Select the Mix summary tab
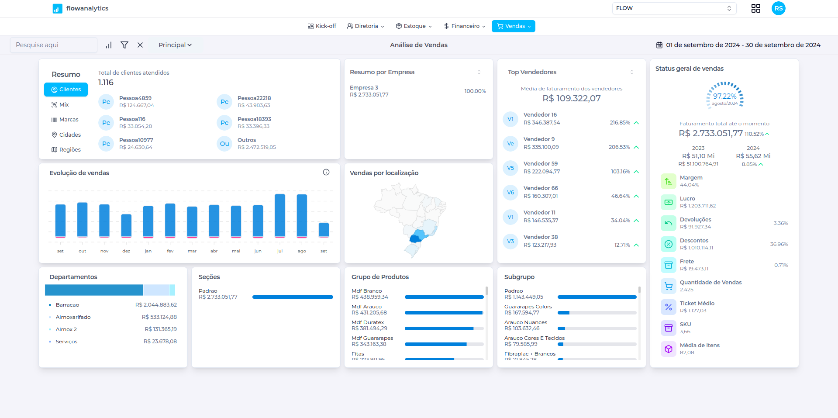Image resolution: width=838 pixels, height=418 pixels. click(x=60, y=105)
